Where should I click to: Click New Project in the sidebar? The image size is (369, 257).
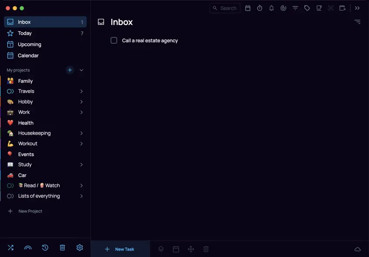[x=30, y=211]
